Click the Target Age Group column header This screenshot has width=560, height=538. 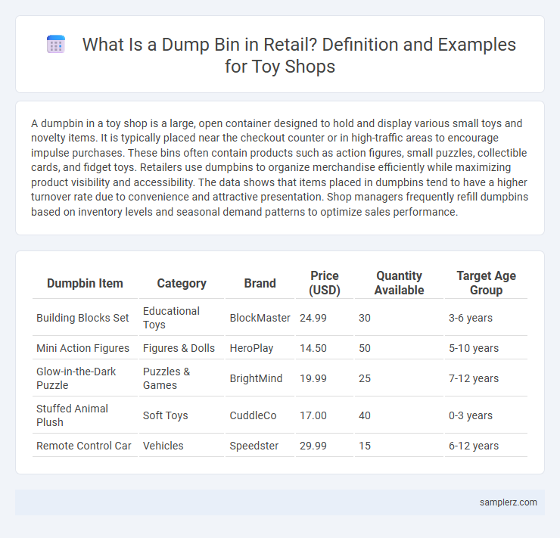(486, 283)
